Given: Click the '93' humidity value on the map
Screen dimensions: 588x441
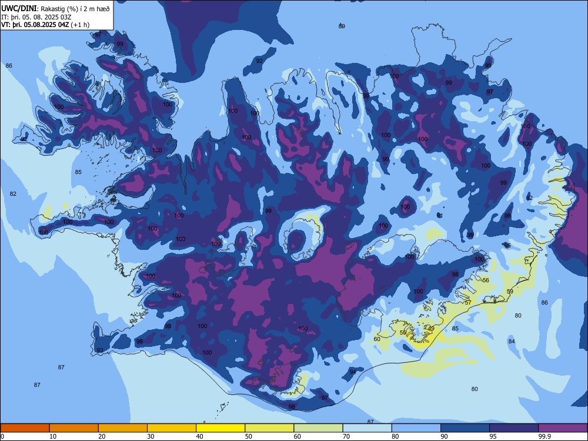Looking at the screenshot, I should (100, 350).
